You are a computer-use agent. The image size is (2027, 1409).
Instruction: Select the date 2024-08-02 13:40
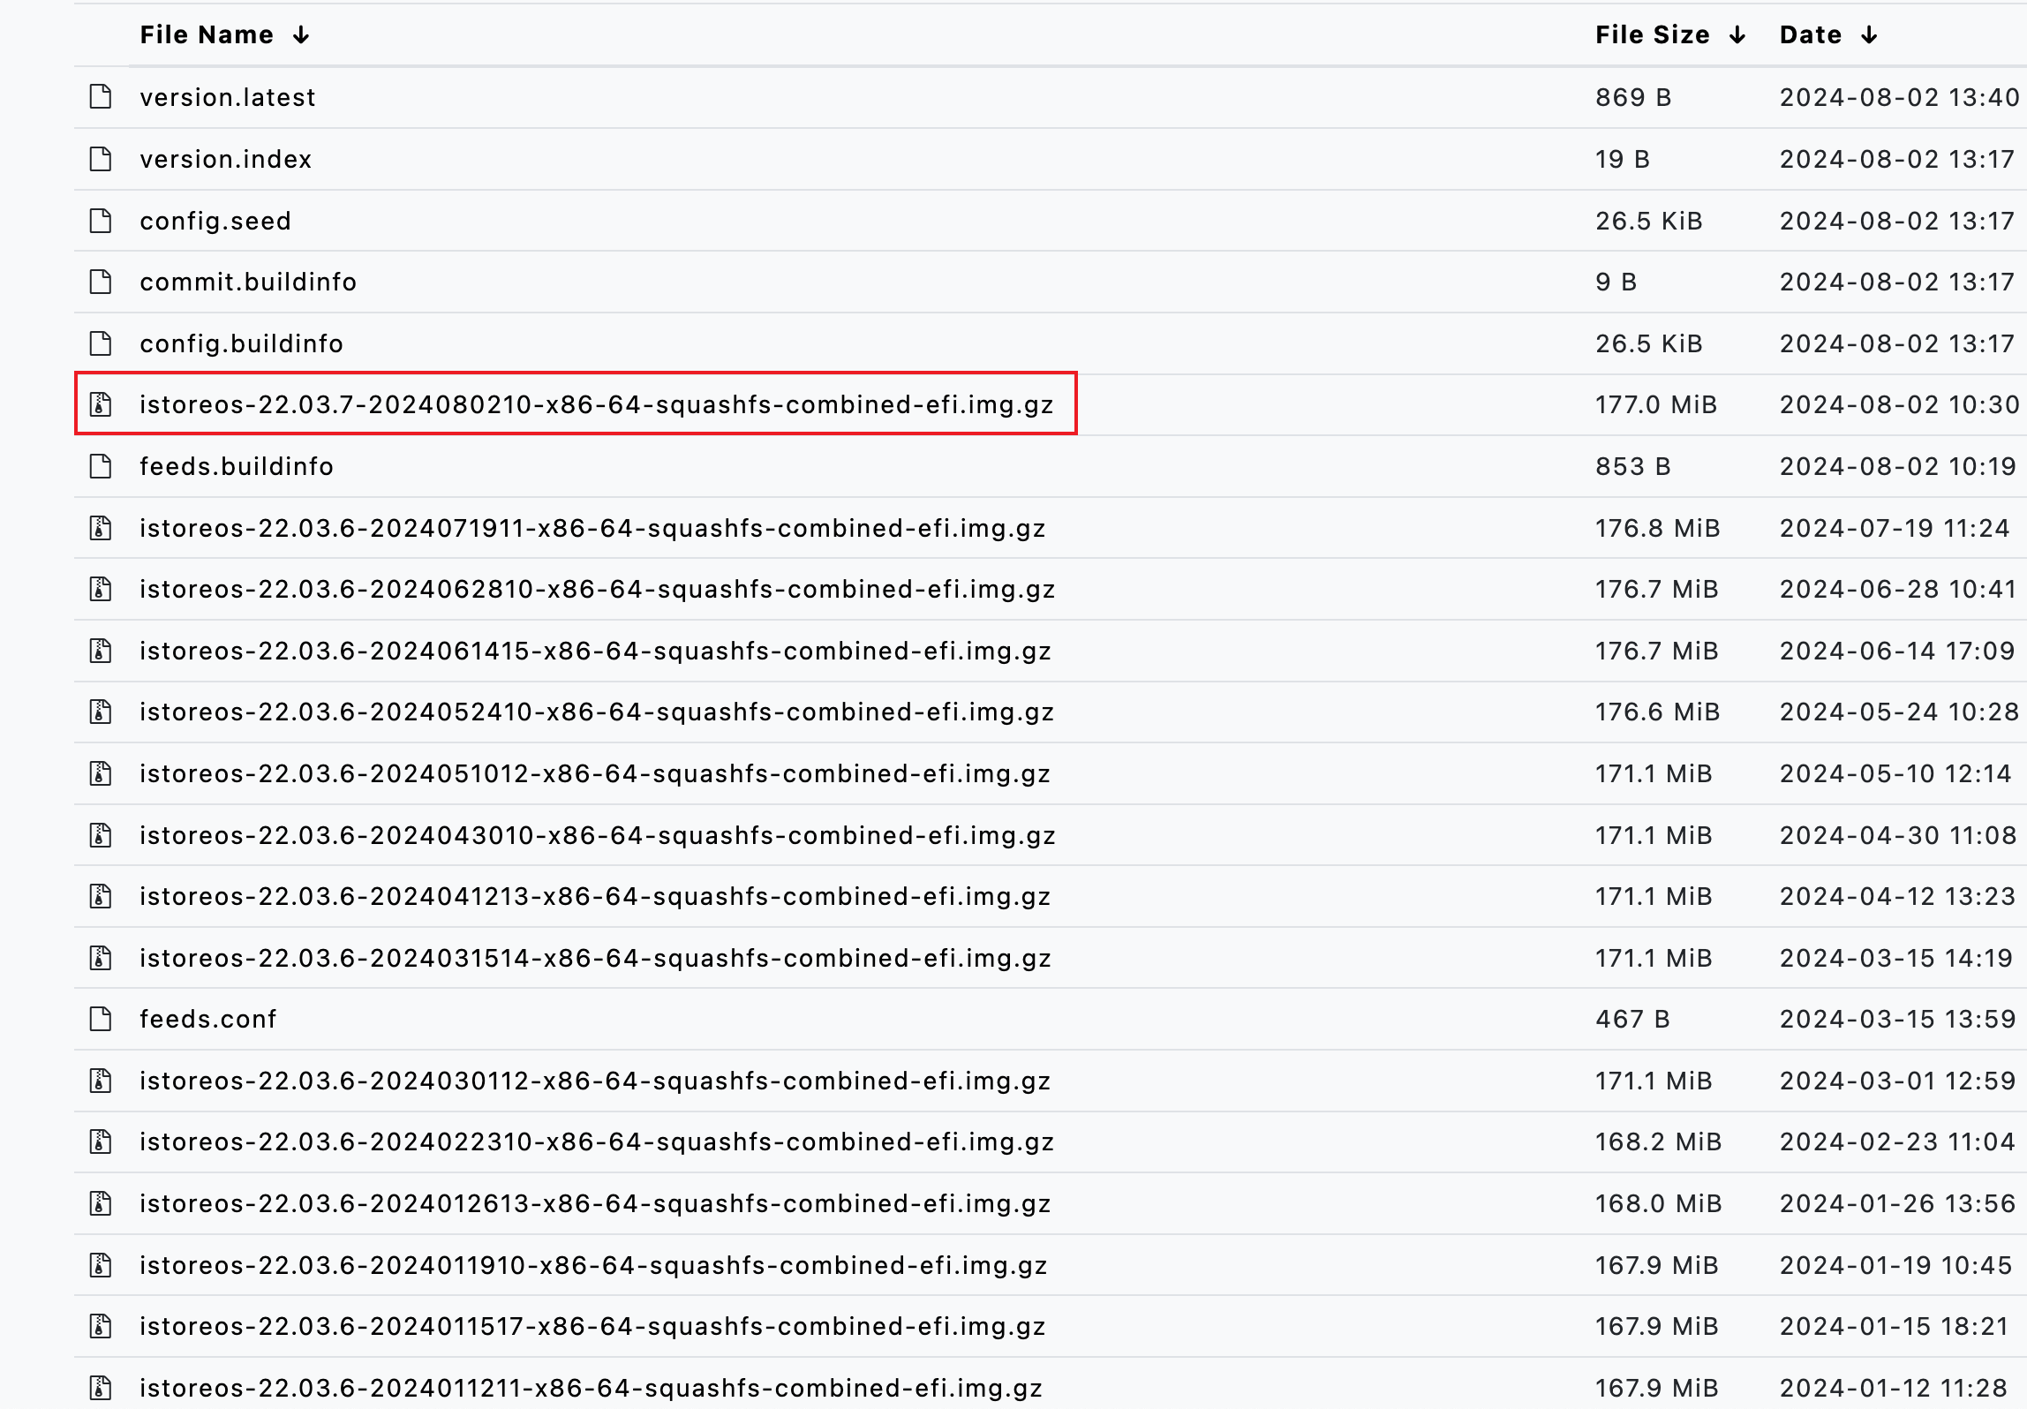pos(1899,97)
